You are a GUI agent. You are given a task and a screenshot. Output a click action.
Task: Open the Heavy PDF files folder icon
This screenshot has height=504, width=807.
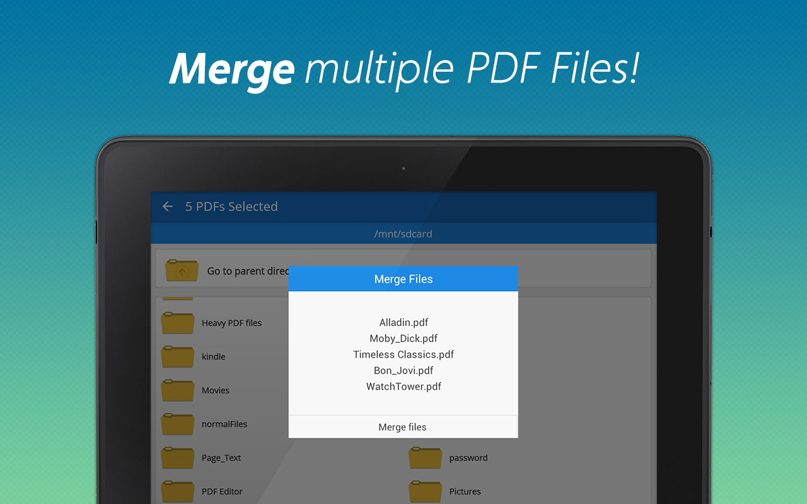pyautogui.click(x=177, y=323)
